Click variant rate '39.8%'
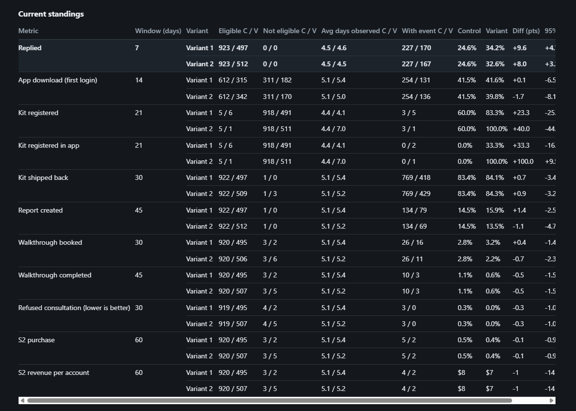Viewport: 576px width, 411px height. pos(495,97)
